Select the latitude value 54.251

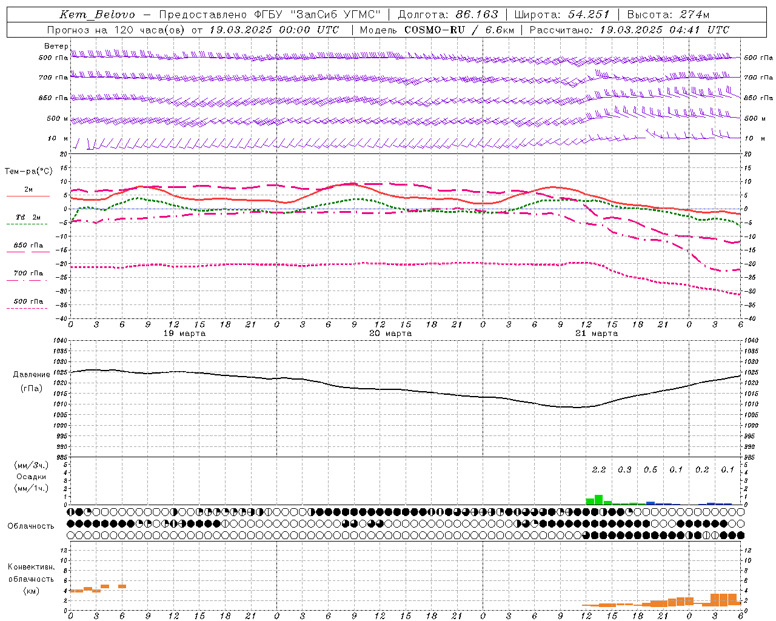coord(589,15)
